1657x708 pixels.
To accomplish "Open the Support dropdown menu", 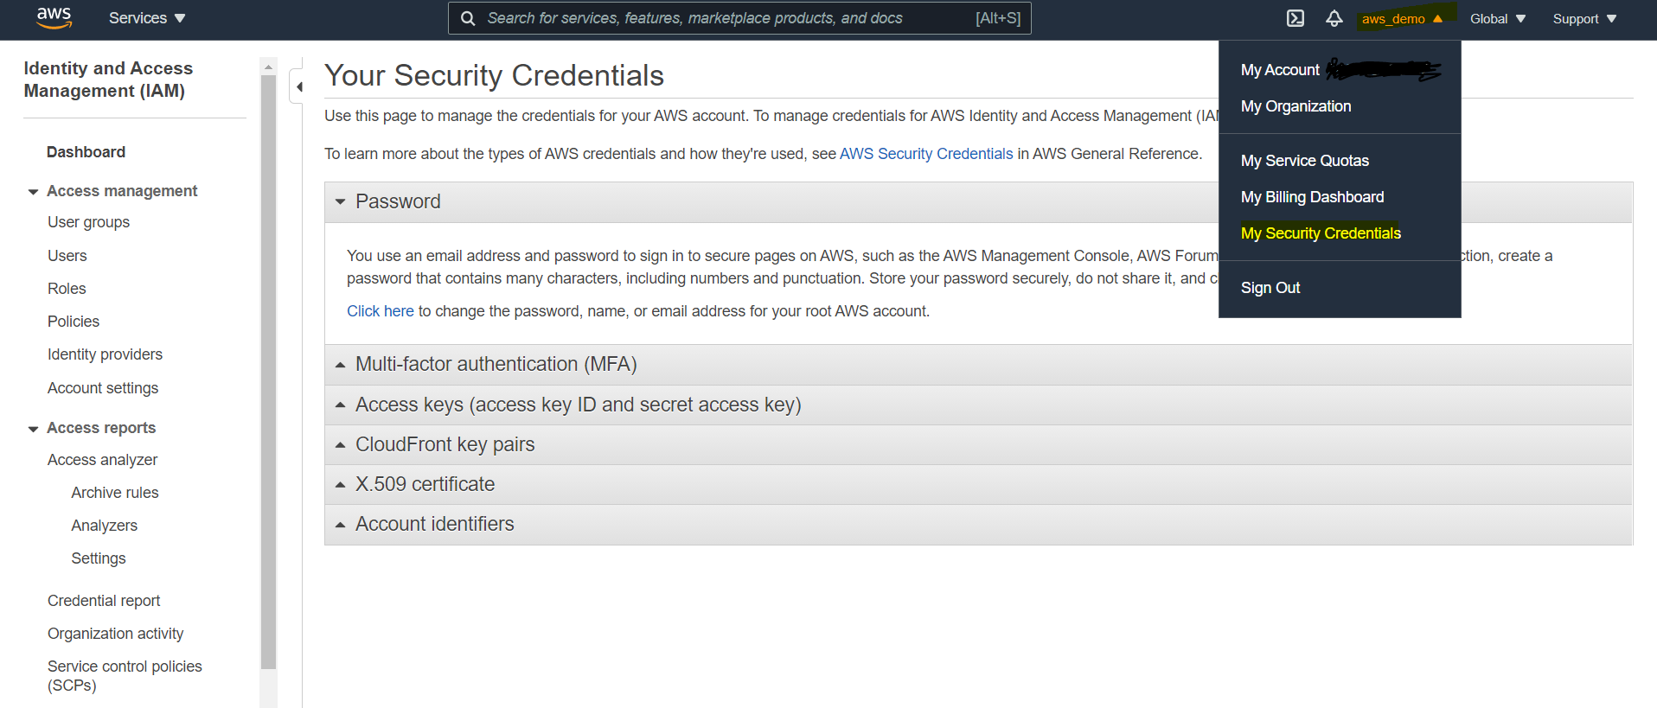I will click(1584, 18).
